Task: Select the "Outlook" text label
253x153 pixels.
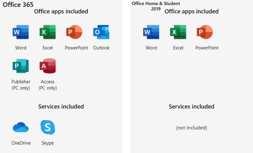Action: tap(101, 48)
